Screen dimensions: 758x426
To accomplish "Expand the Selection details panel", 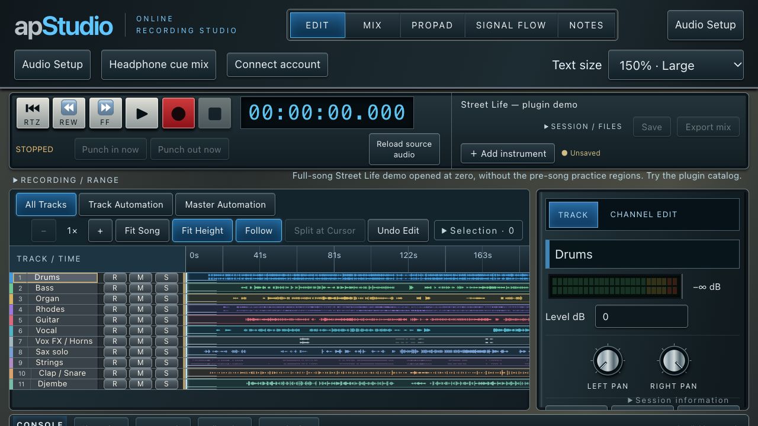I will coord(478,231).
